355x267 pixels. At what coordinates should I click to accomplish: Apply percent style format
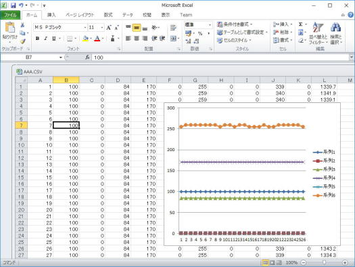coord(200,34)
